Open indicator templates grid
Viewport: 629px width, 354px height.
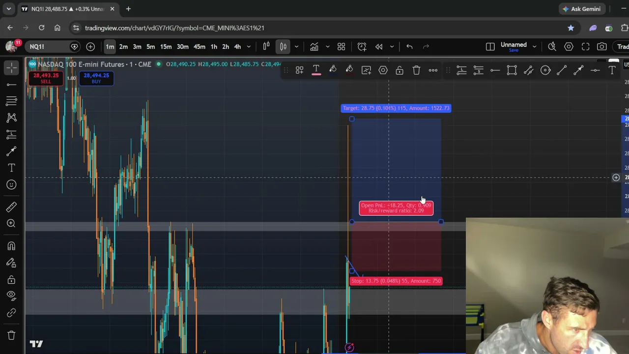(341, 47)
